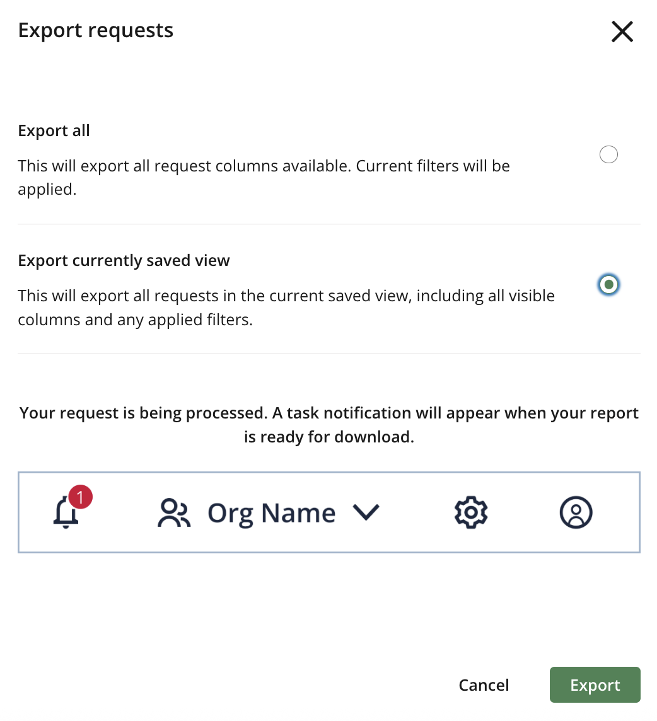Open the Org Name chevron menu
This screenshot has width=657, height=721.
click(x=366, y=513)
